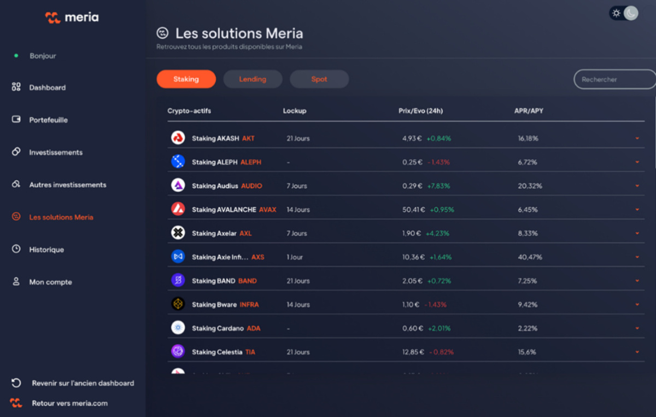The image size is (656, 417).
Task: Switch to the Lending tab
Action: (253, 79)
